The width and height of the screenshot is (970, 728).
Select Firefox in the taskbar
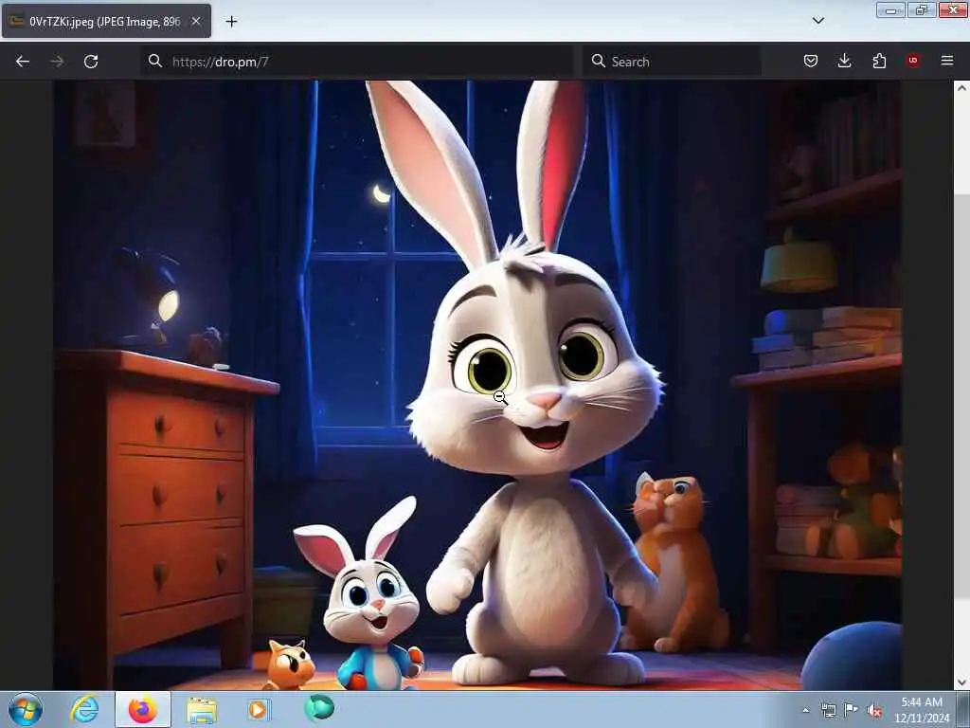[x=143, y=709]
